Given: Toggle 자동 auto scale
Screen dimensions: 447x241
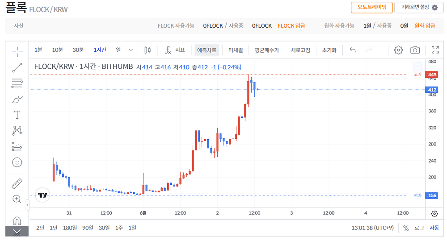Looking at the screenshot, I should coord(434,228).
